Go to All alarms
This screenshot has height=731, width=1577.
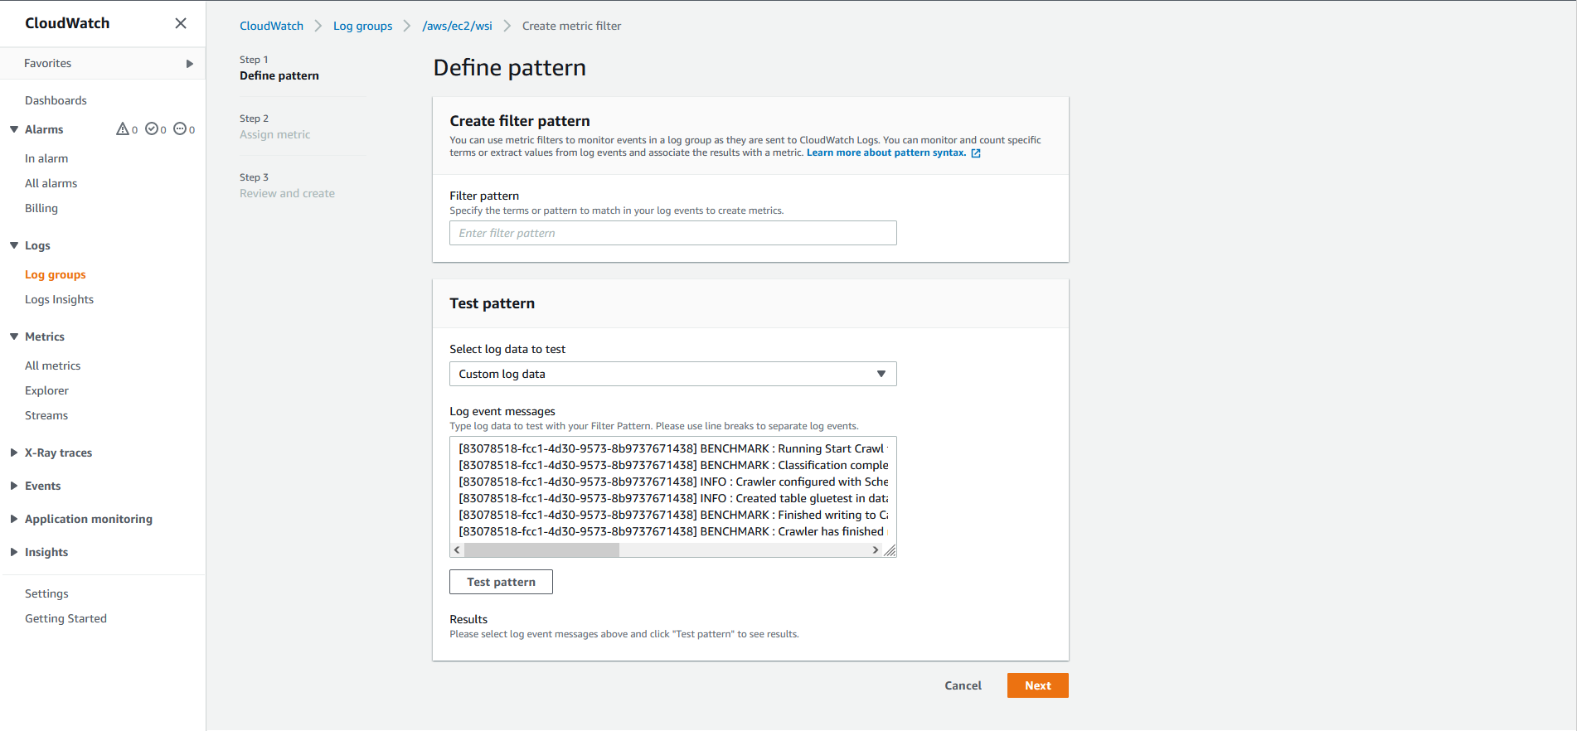click(x=51, y=183)
